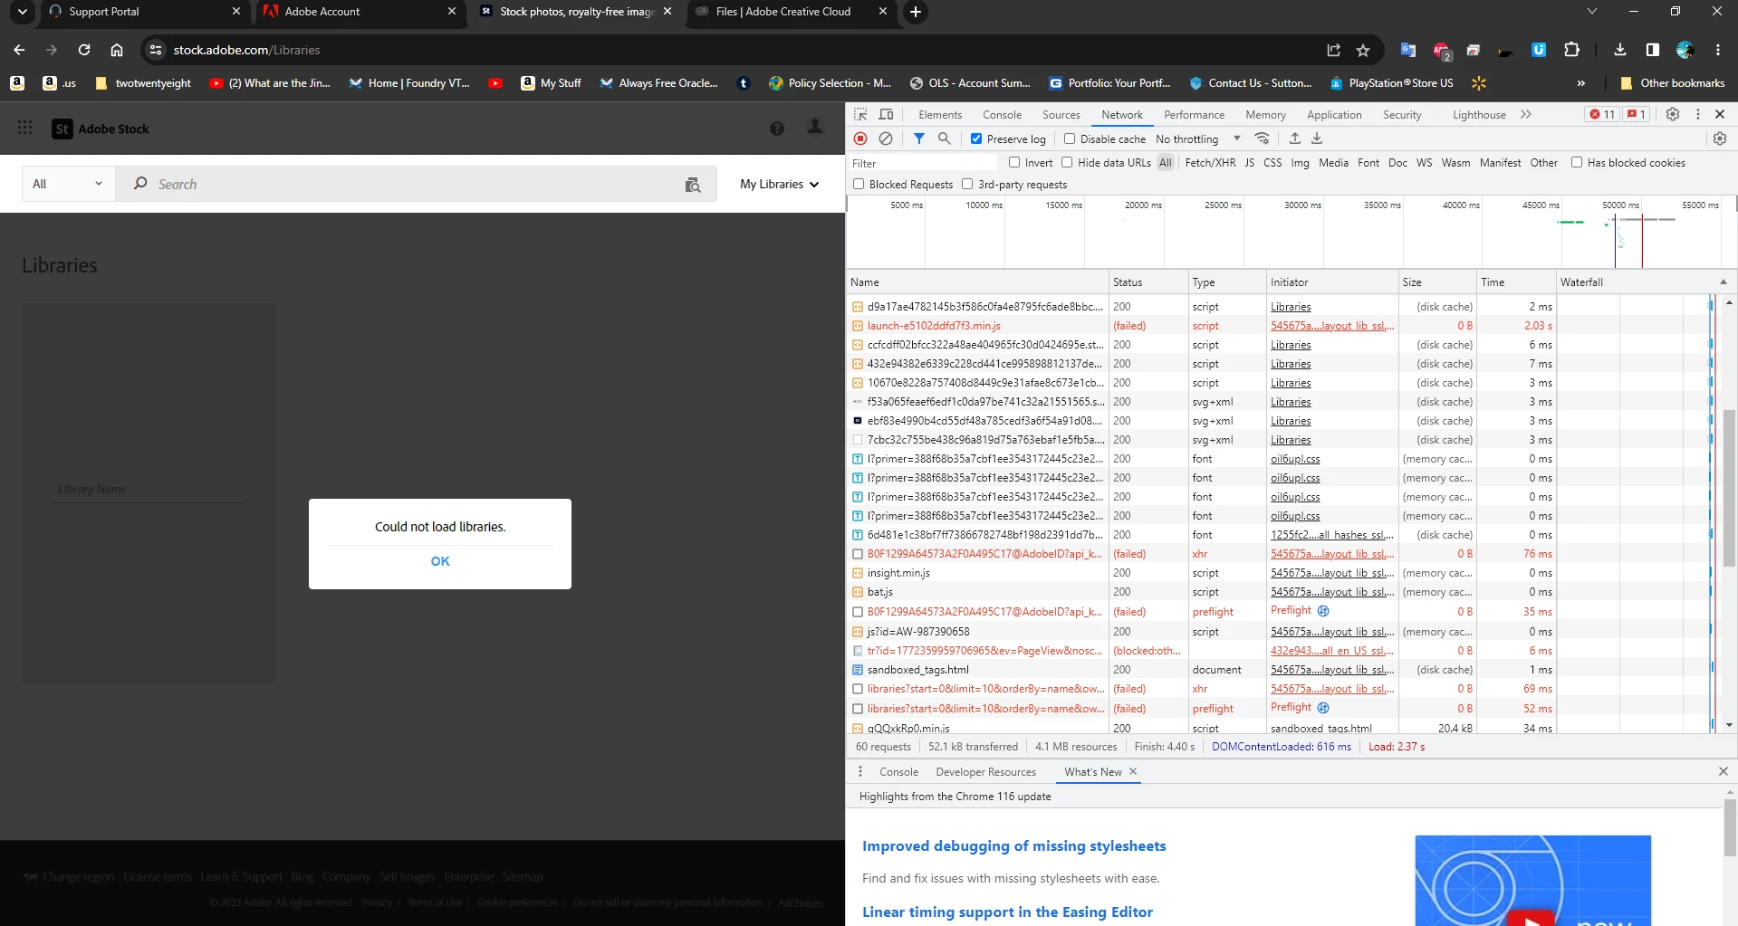The image size is (1738, 926).
Task: Switch to Developer Resources drawer tab
Action: pos(985,771)
